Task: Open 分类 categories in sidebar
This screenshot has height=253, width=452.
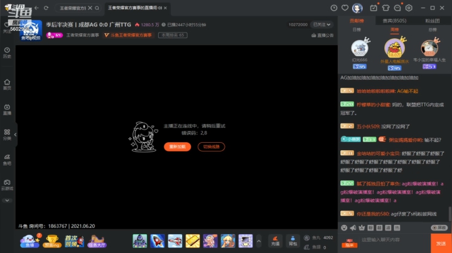Action: point(7,135)
